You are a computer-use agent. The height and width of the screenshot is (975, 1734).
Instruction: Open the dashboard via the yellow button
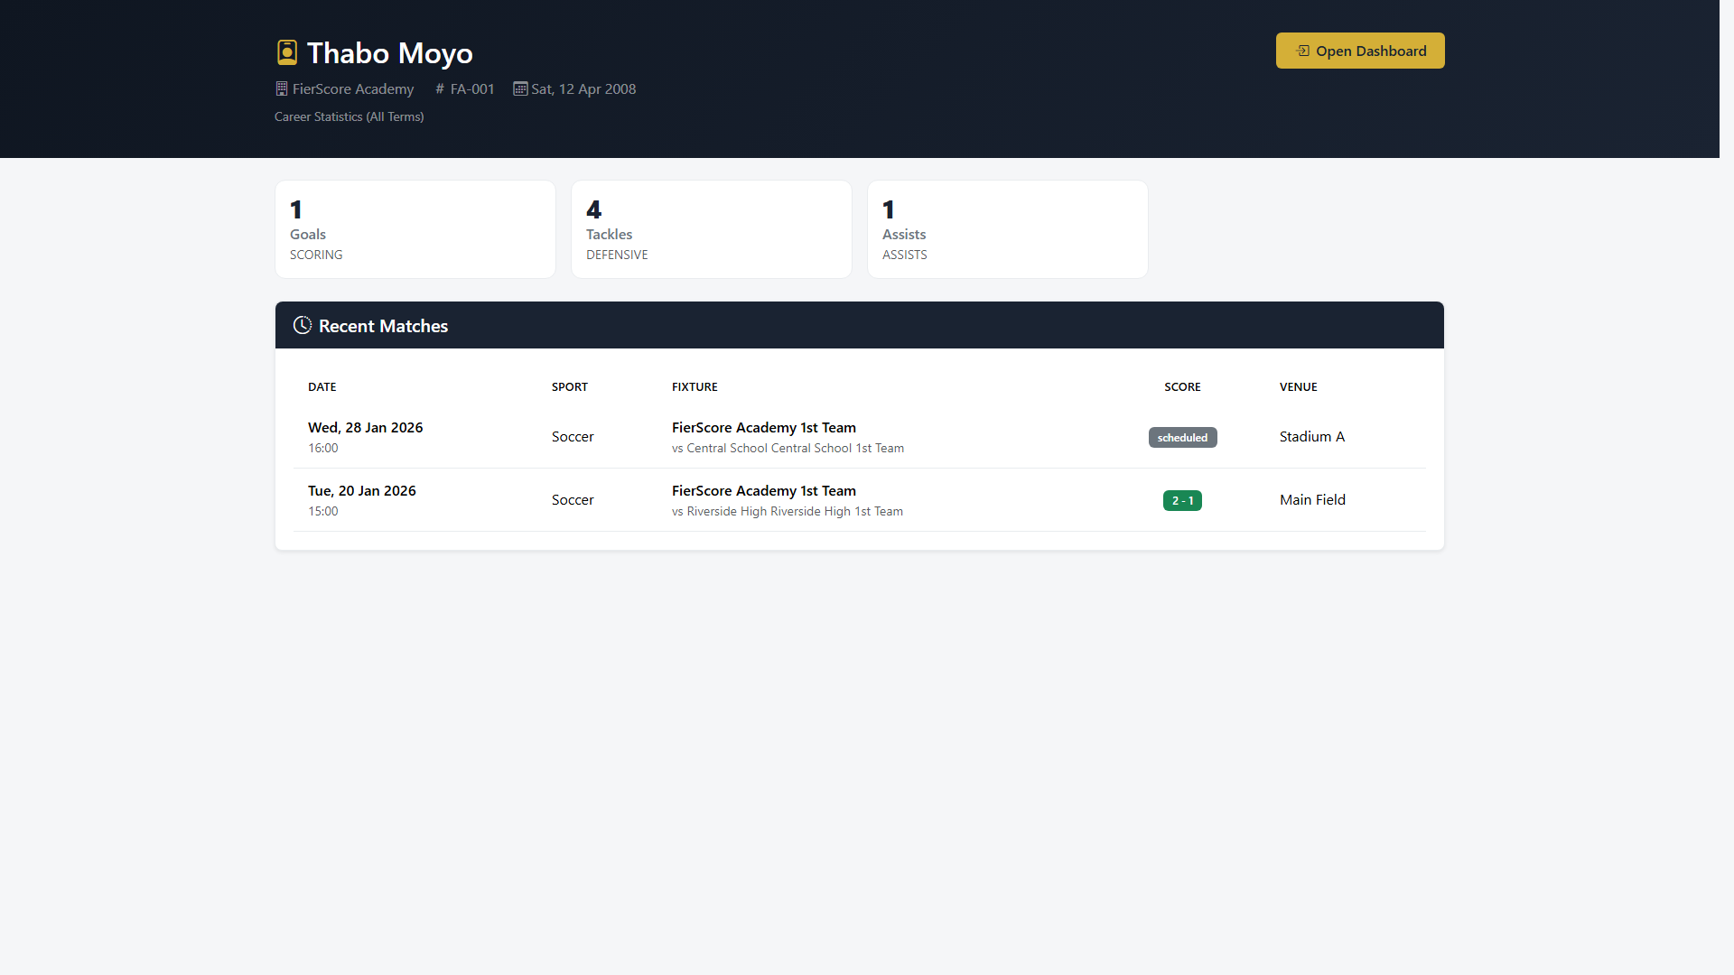coord(1360,51)
